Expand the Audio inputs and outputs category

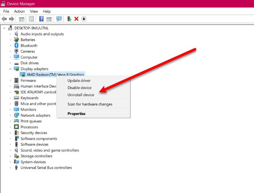coord(10,34)
